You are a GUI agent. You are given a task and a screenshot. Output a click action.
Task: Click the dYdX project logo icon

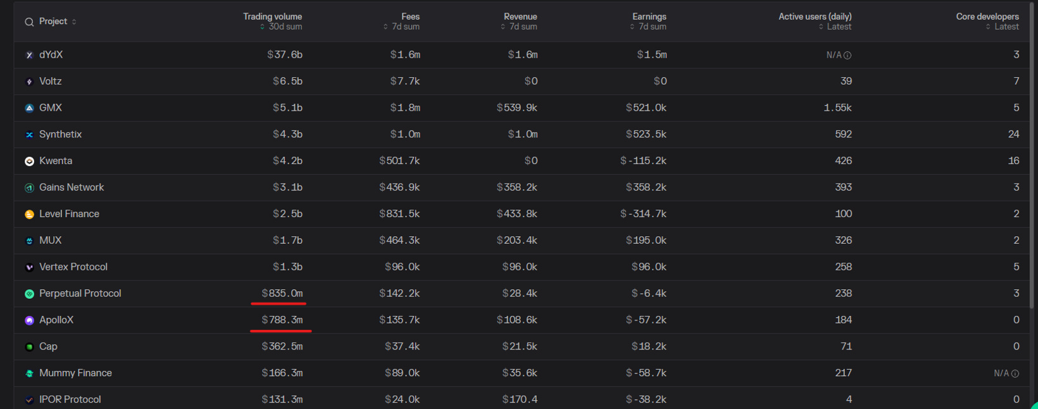29,56
